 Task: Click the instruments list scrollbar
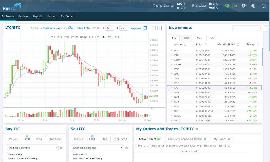click(x=262, y=57)
